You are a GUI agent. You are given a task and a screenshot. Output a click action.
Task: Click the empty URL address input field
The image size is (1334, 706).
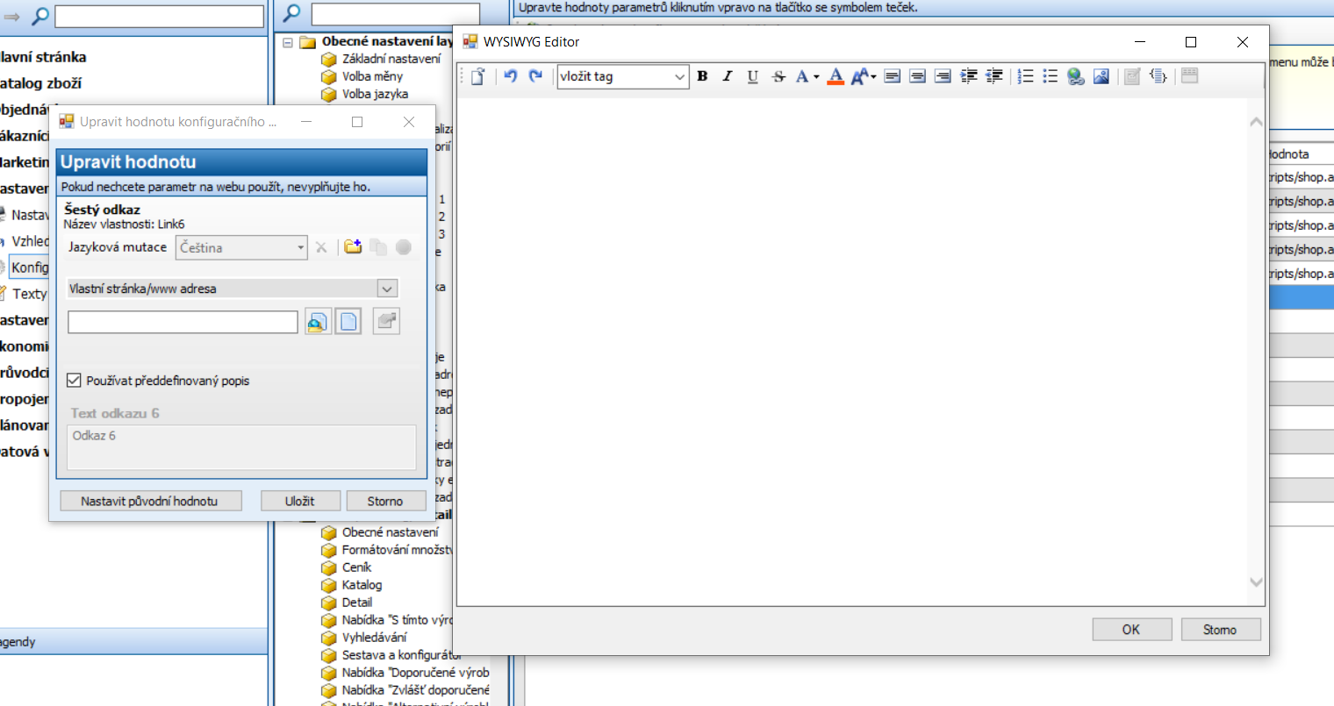[x=183, y=322]
